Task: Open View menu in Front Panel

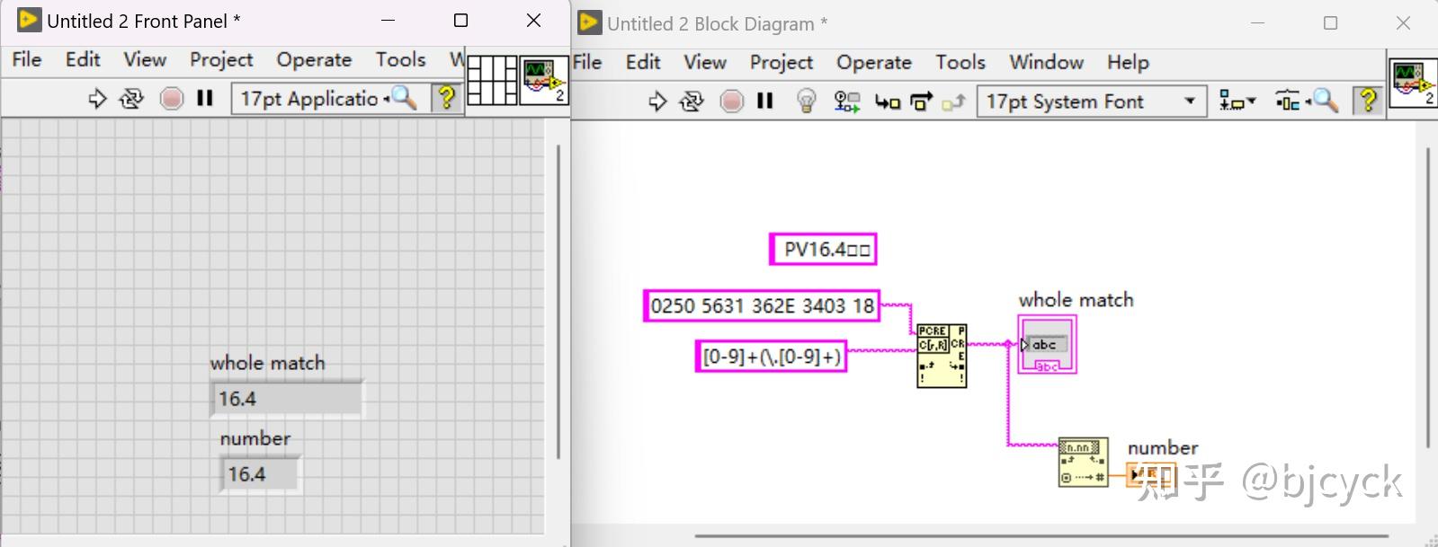Action: [145, 59]
